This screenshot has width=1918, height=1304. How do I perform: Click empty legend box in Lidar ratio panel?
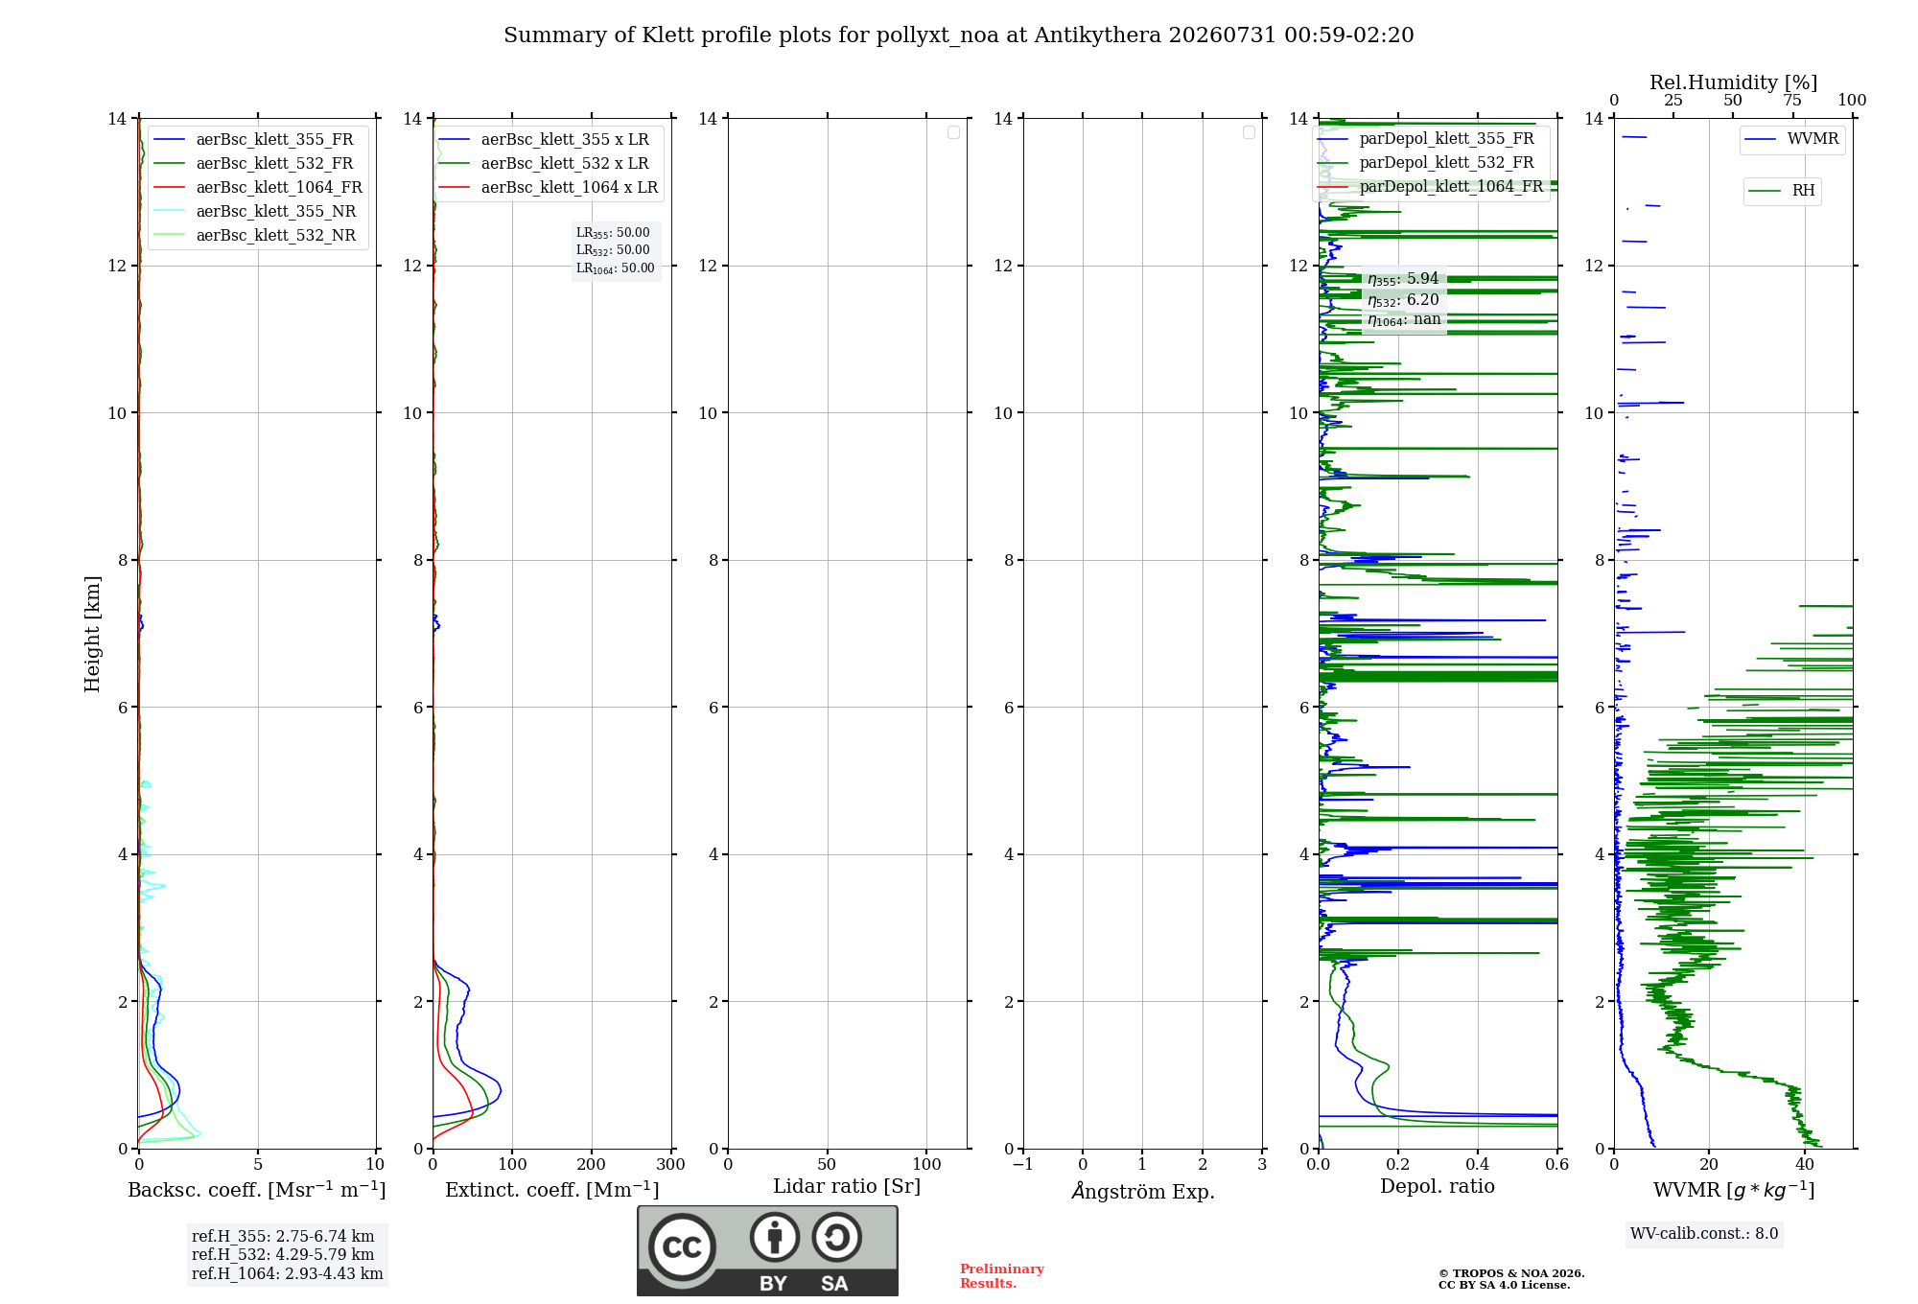click(953, 132)
